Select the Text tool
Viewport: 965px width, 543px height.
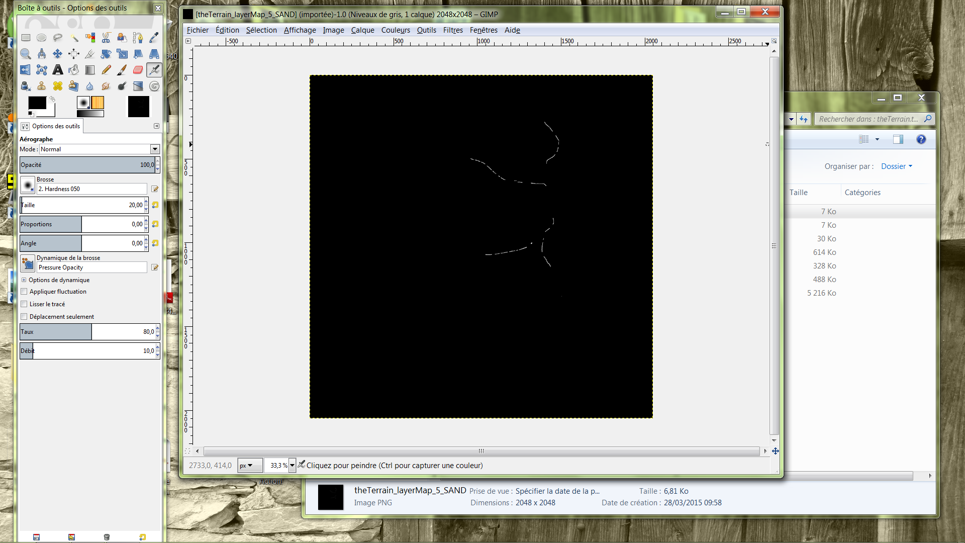pyautogui.click(x=58, y=70)
